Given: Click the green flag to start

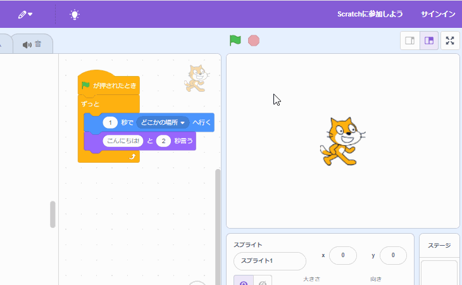Looking at the screenshot, I should point(235,41).
